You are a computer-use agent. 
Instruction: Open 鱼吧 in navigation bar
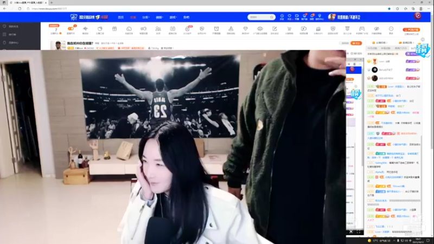pos(186,17)
